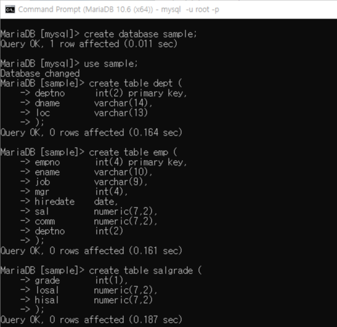Click the 'create database sample;' command text

(140, 34)
